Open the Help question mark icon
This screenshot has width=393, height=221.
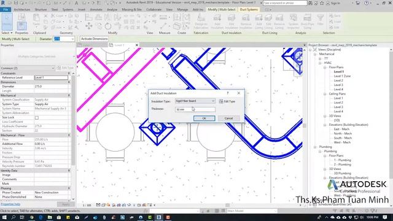(367, 3)
